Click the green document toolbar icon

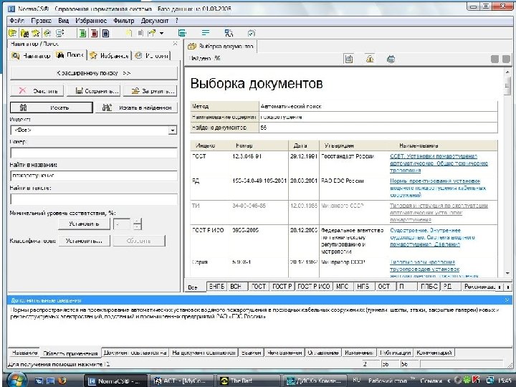click(x=82, y=33)
